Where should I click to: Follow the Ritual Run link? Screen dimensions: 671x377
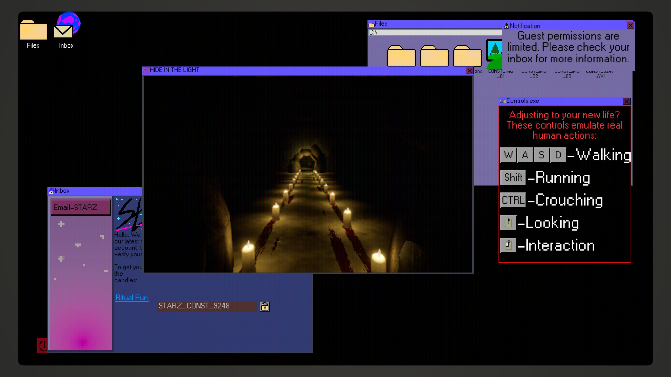[132, 298]
